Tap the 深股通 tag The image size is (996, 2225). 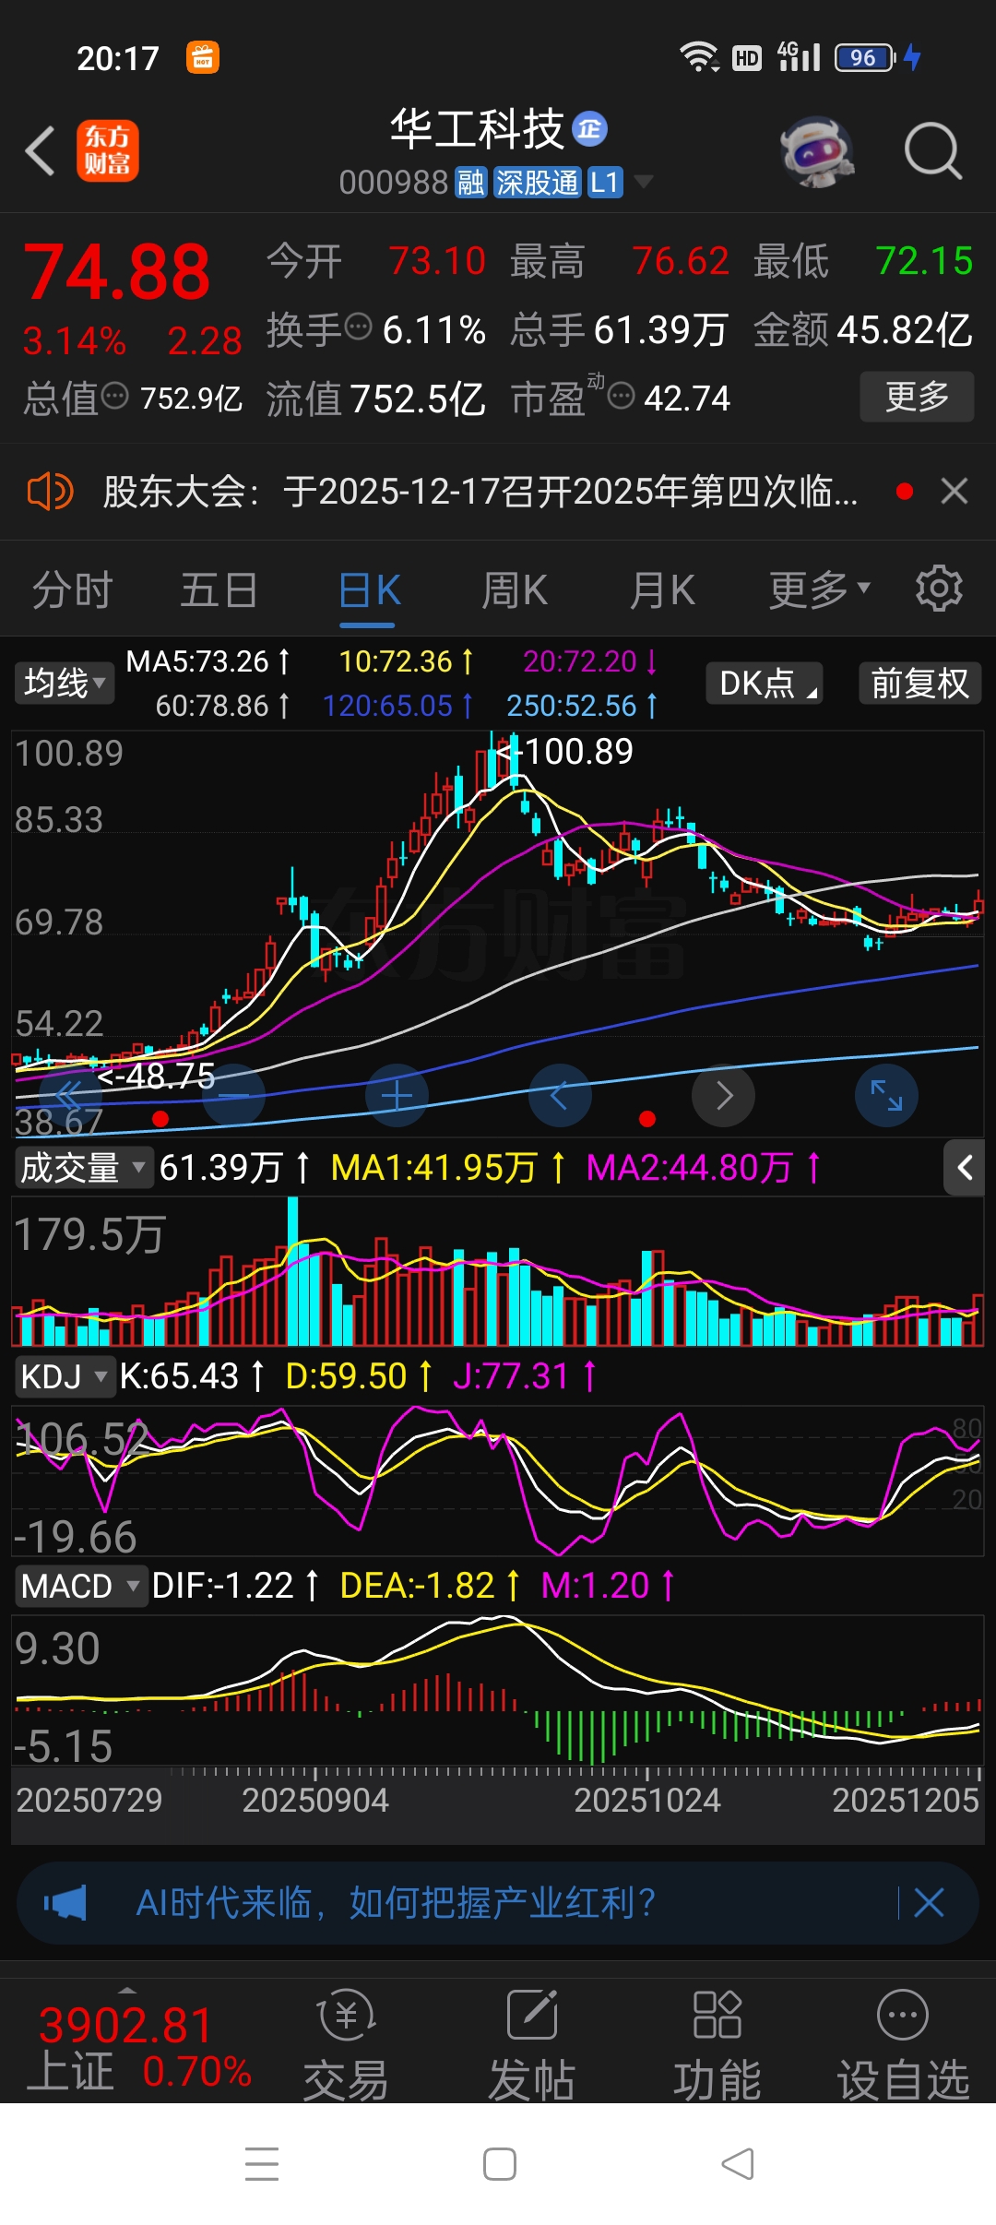pos(537,183)
